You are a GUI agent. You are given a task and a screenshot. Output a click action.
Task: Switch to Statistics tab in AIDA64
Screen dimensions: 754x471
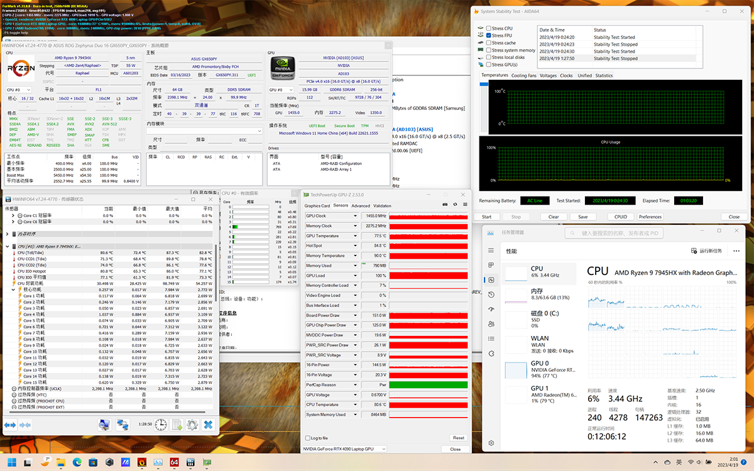pyautogui.click(x=604, y=75)
